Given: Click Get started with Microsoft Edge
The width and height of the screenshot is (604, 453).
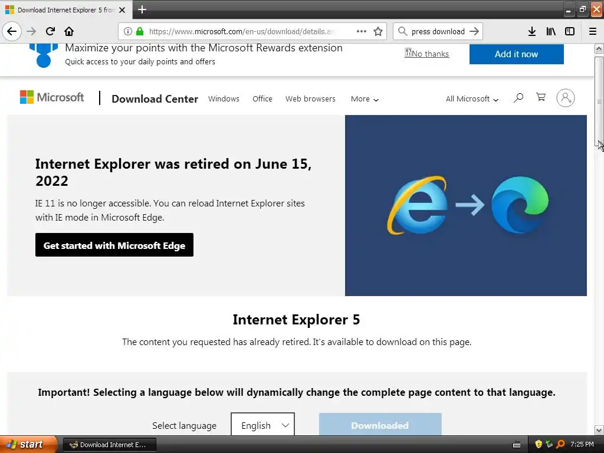Looking at the screenshot, I should (114, 245).
